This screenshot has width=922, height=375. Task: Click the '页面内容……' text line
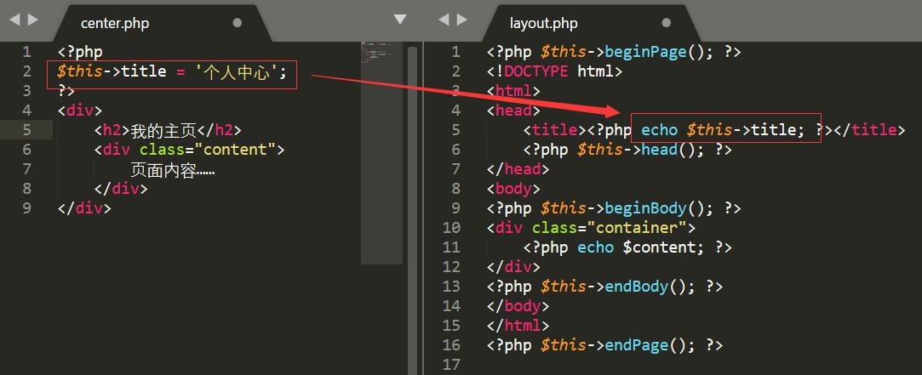click(172, 169)
